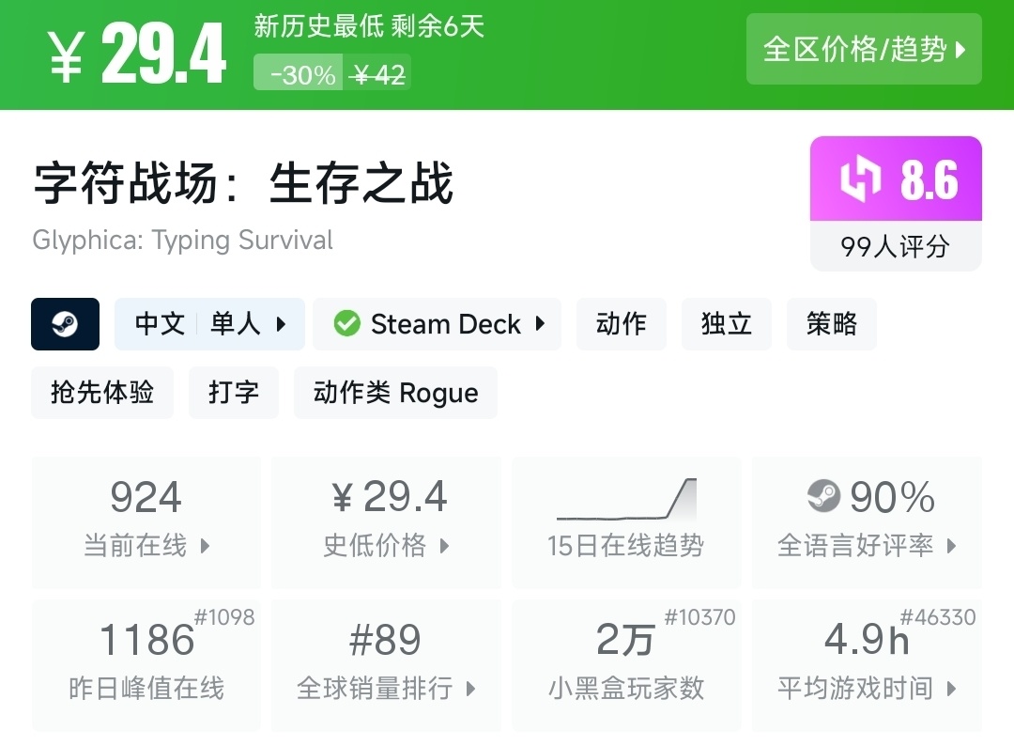Select the 动作 genre tag
1014x746 pixels.
(x=622, y=324)
